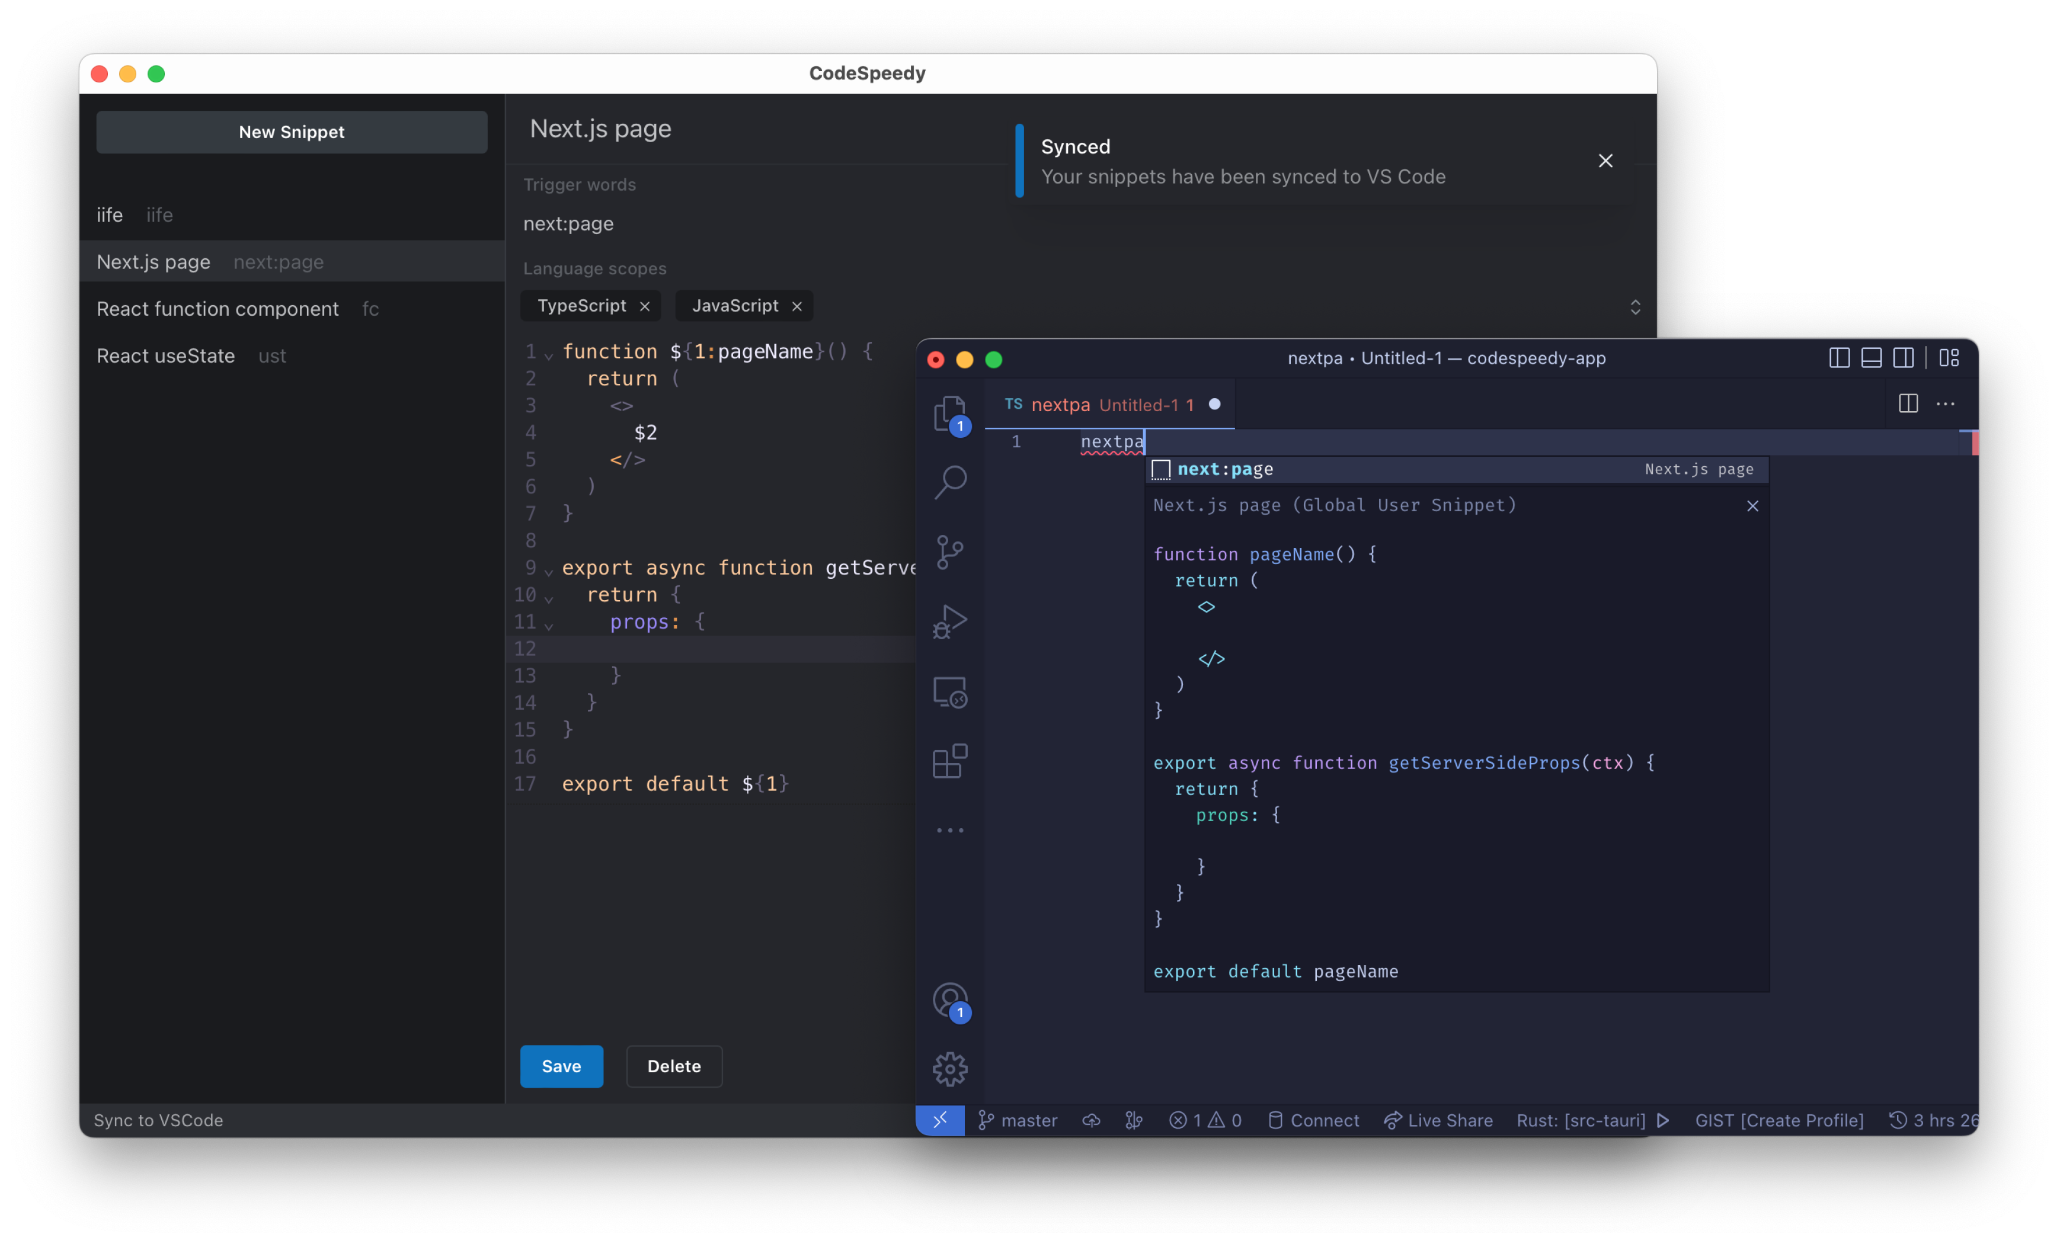The width and height of the screenshot is (2060, 1250).
Task: Select the React function component snippet
Action: click(292, 308)
